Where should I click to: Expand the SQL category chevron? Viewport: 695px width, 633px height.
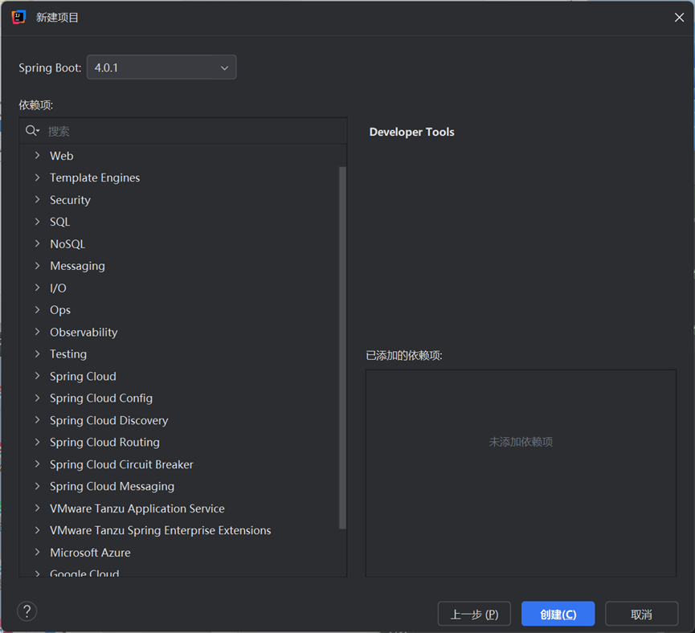click(37, 222)
